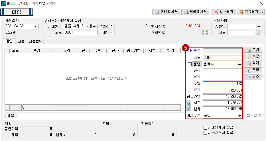Open the dropdown arrow beside 완료닫기
266x141 pixels.
(x=263, y=12)
